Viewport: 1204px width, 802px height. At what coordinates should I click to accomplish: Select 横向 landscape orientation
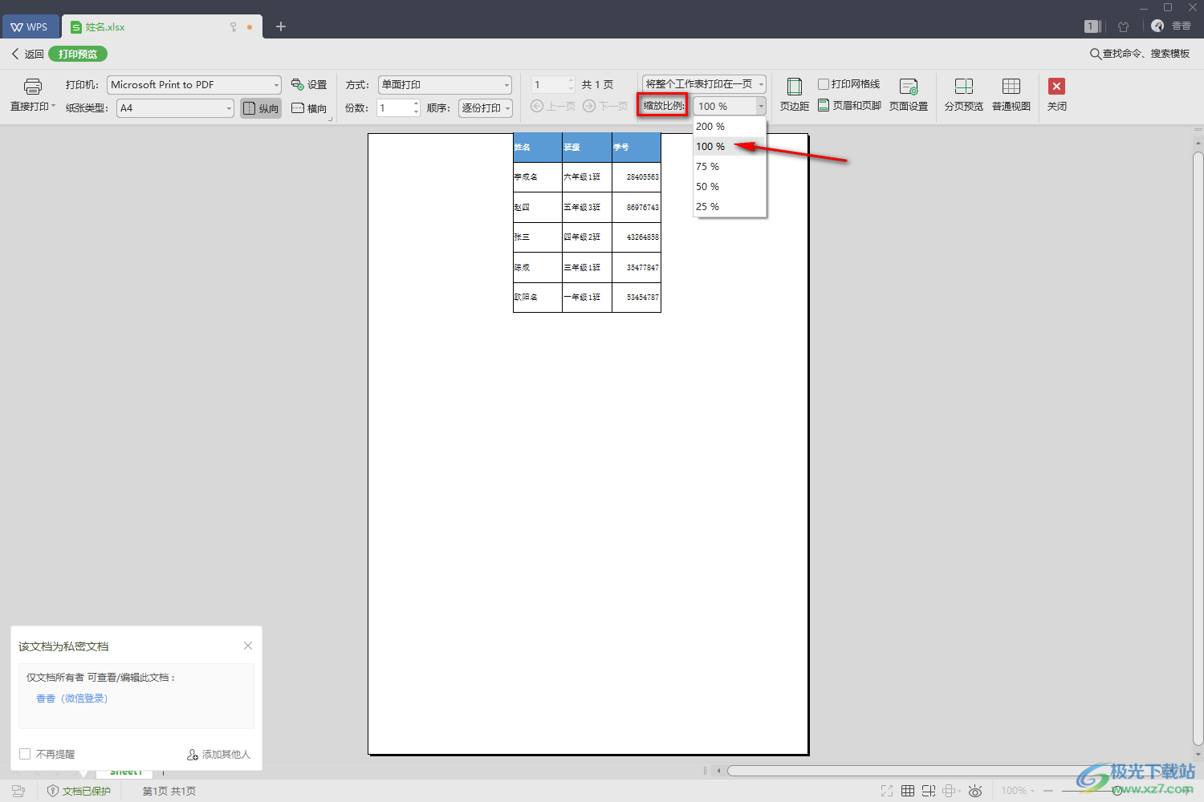click(x=309, y=108)
